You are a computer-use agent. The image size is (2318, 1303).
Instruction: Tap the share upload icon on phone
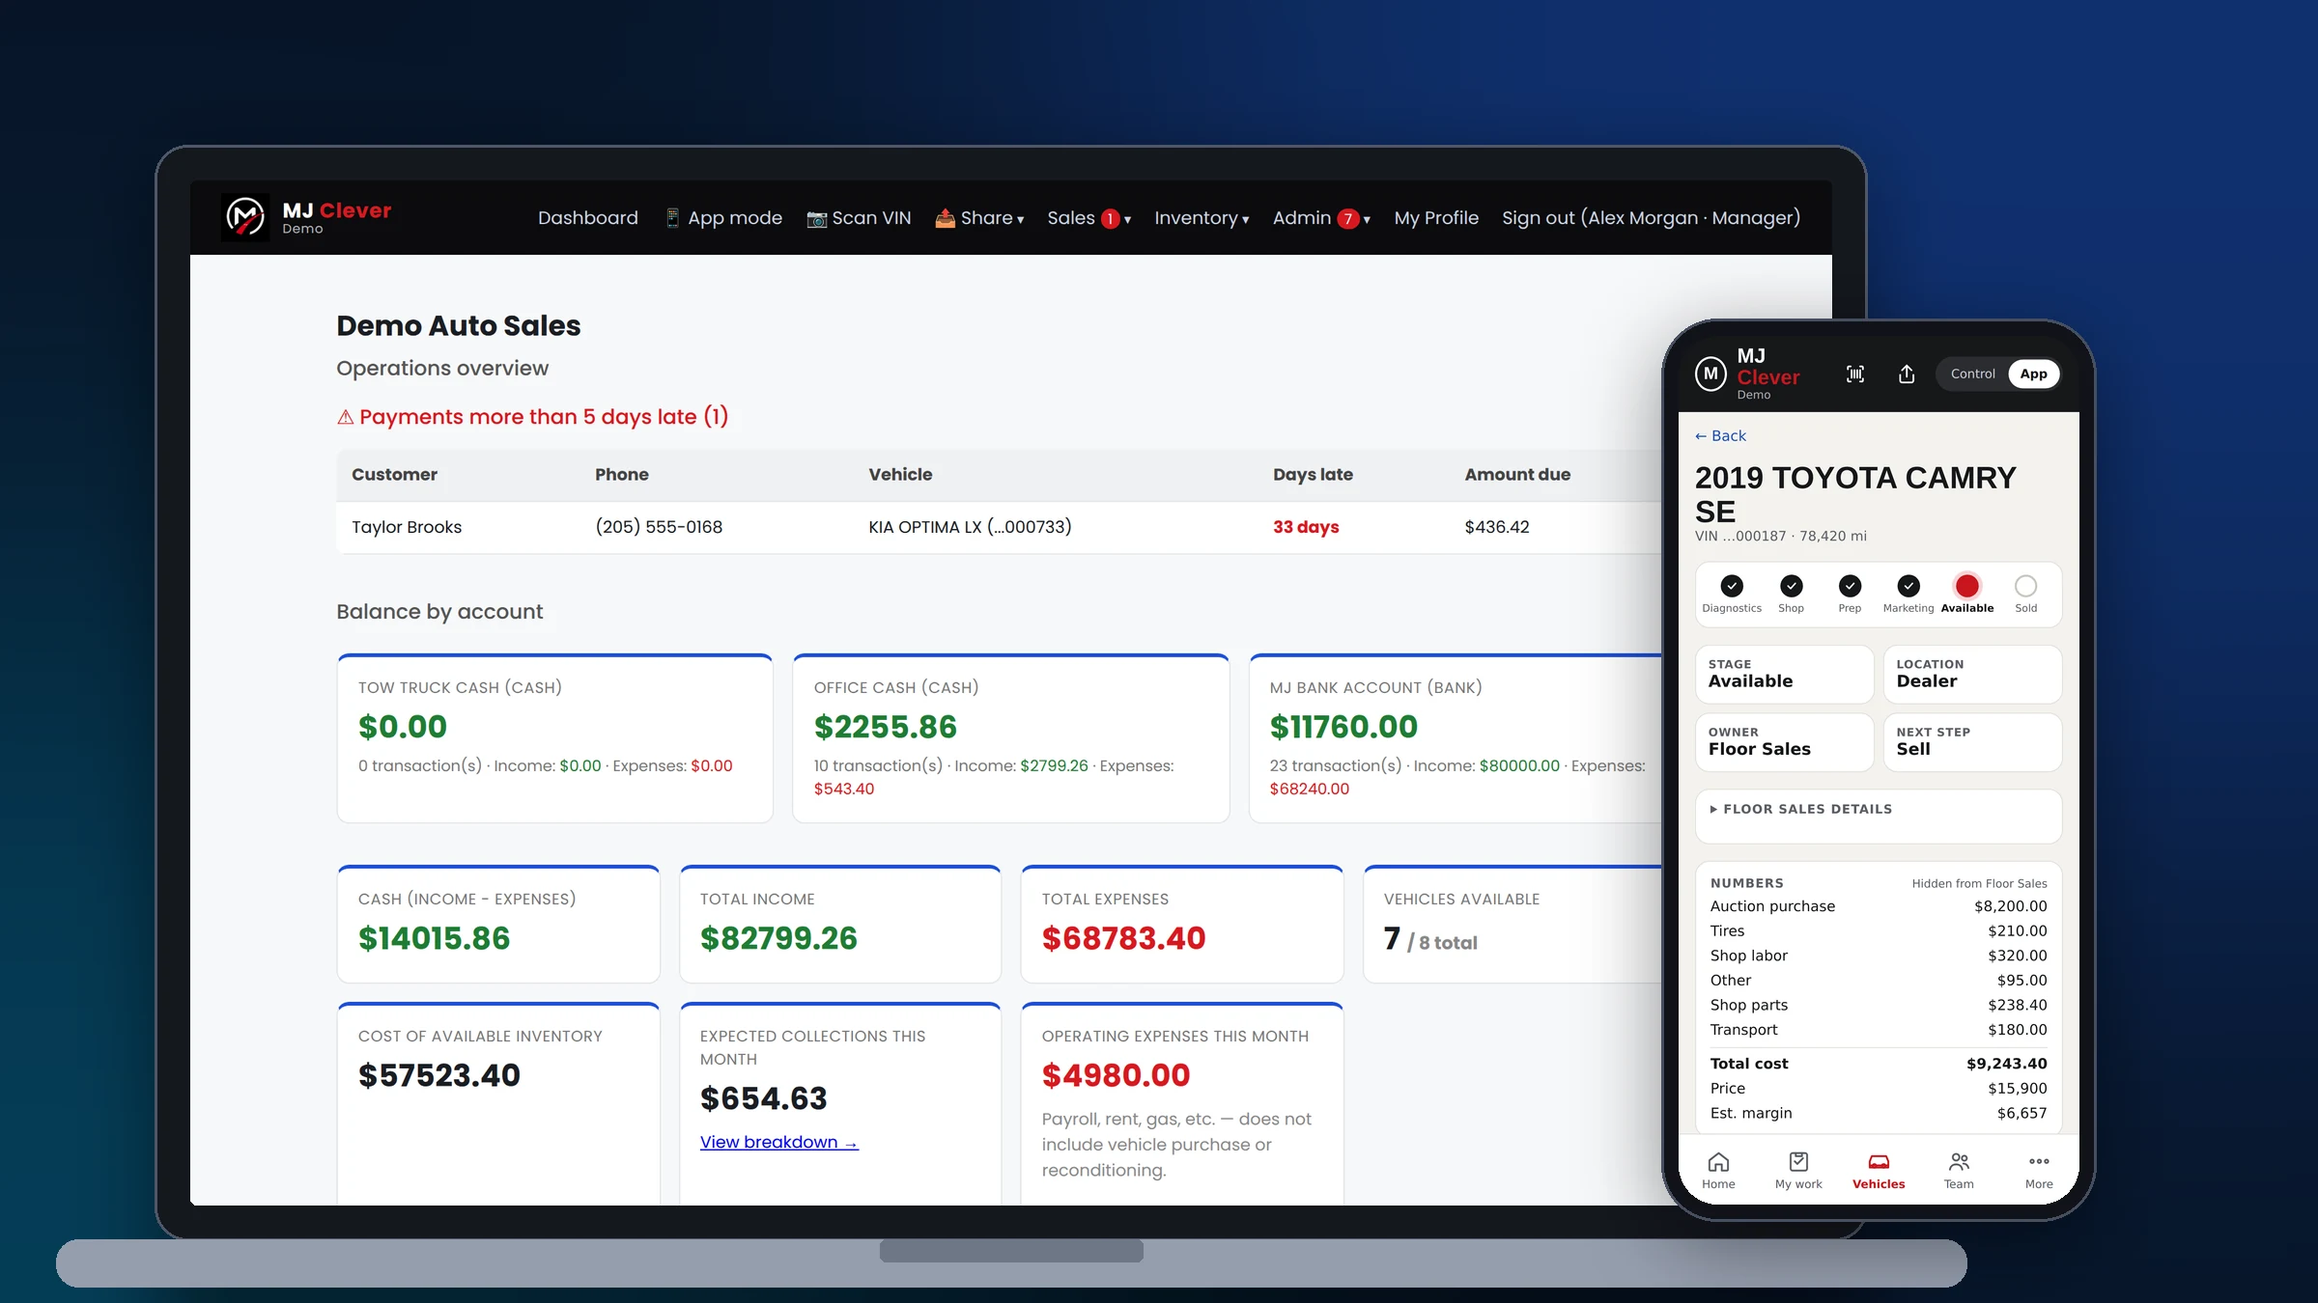click(1907, 374)
